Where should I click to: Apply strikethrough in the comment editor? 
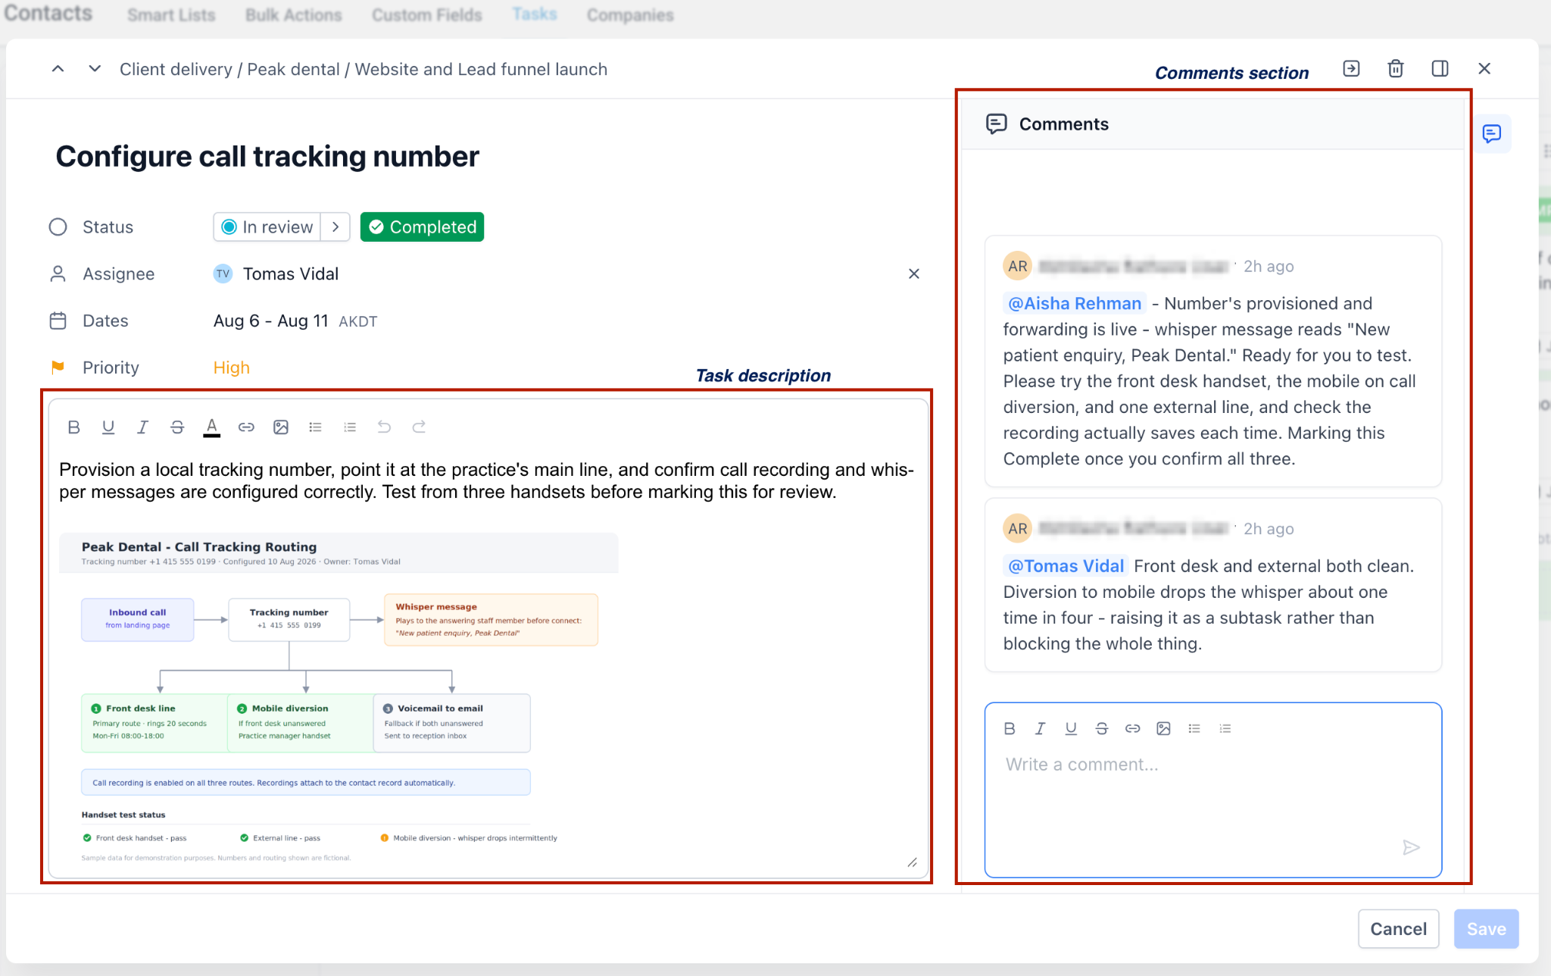1102,729
